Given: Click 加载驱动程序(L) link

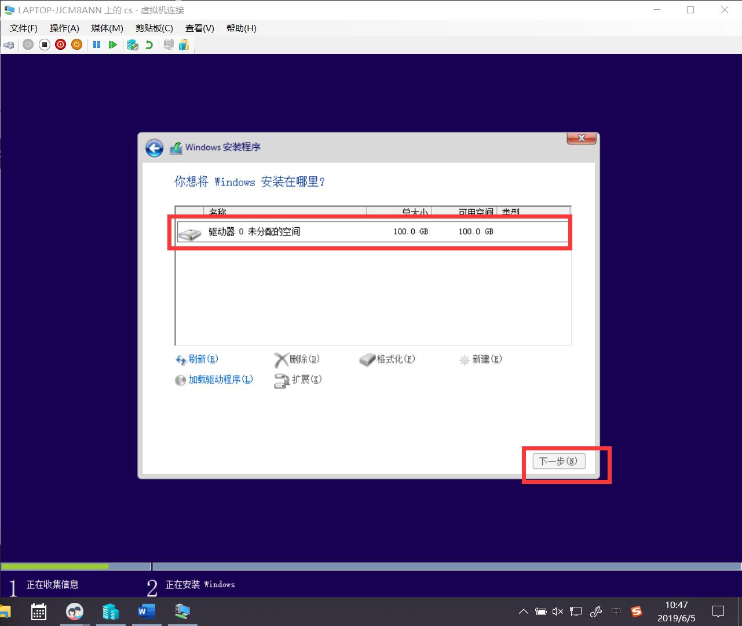Looking at the screenshot, I should click(220, 380).
